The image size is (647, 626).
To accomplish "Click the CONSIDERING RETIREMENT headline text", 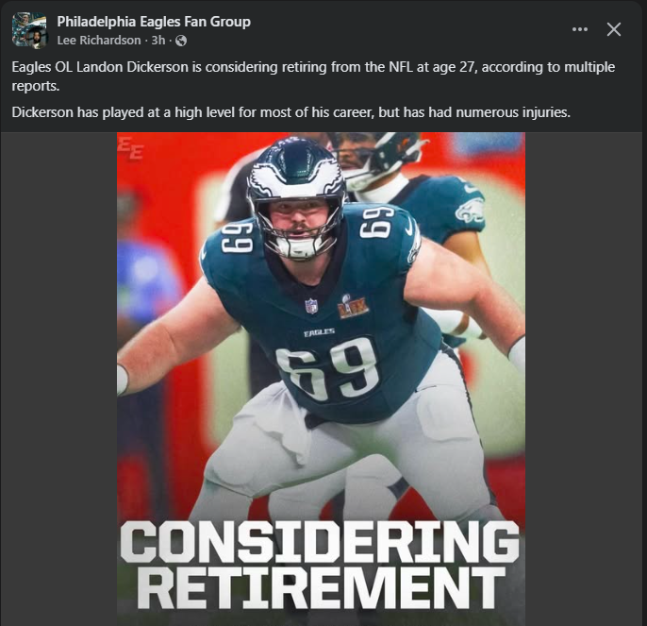I will coord(321,566).
